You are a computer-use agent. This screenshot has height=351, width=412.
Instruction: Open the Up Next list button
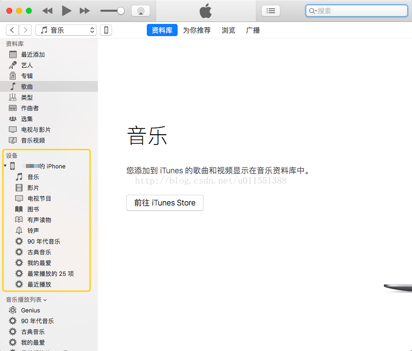coord(271,11)
